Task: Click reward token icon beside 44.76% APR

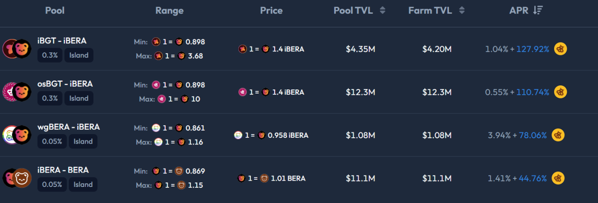Action: coord(558,178)
